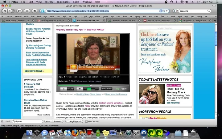Image resolution: width=222 pixels, height=139 pixels.
Task: Open the Tools menu
Action: [76, 2]
